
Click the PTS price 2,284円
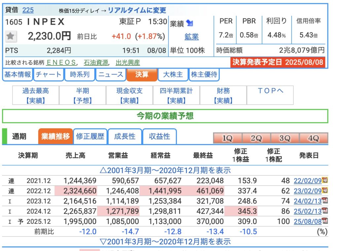(59, 51)
